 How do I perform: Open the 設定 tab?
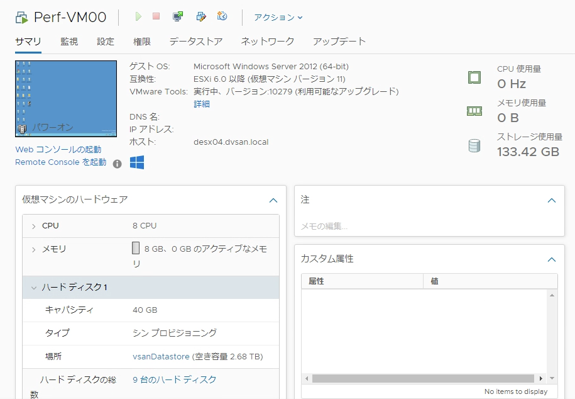coord(106,42)
